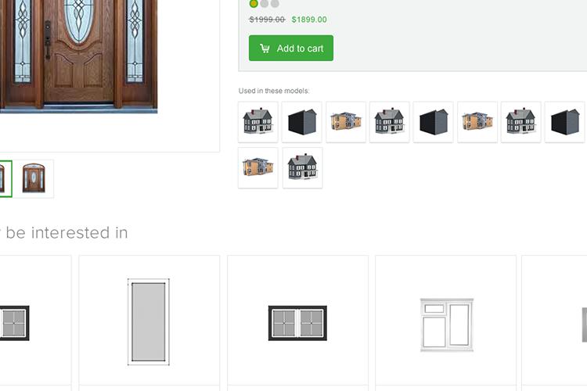The image size is (587, 391).
Task: Open the gray house model in second row
Action: 302,167
